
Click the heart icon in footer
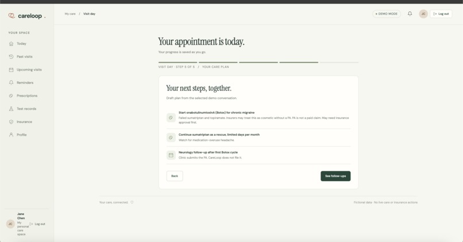[132, 202]
